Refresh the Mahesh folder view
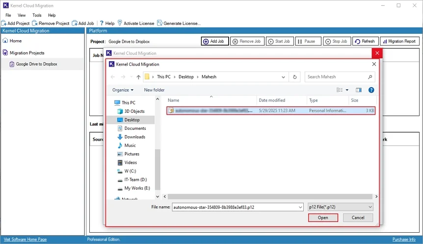The image size is (423, 244). pos(294,77)
